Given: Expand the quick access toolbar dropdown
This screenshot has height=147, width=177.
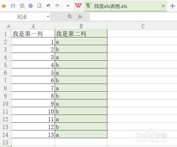Looking at the screenshot, I should pyautogui.click(x=68, y=6).
